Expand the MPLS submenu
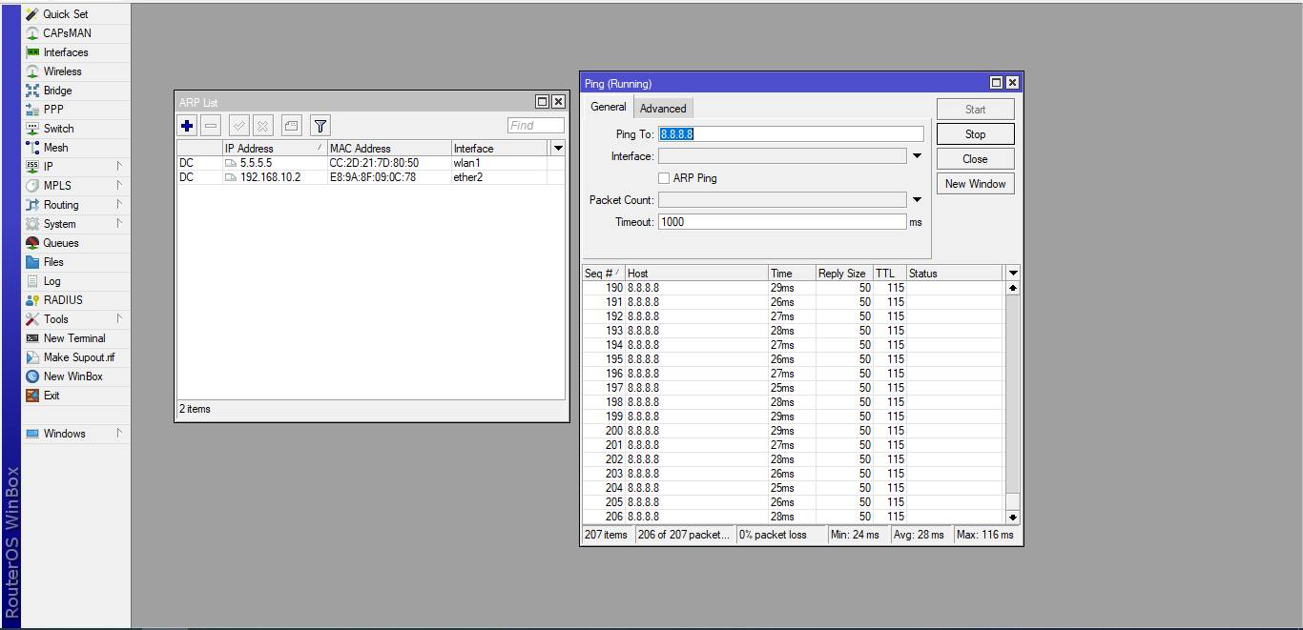The height and width of the screenshot is (630, 1303). tap(119, 186)
